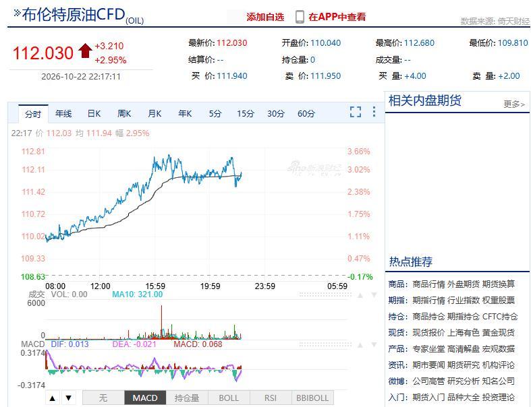Image resolution: width=531 pixels, height=407 pixels.
Task: Select the 持仓量 indicator button
Action: tap(187, 398)
